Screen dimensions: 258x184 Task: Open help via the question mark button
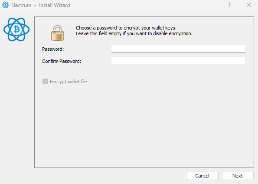pyautogui.click(x=229, y=5)
